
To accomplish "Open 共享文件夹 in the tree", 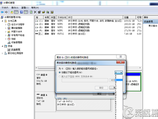I will click(x=17, y=32).
